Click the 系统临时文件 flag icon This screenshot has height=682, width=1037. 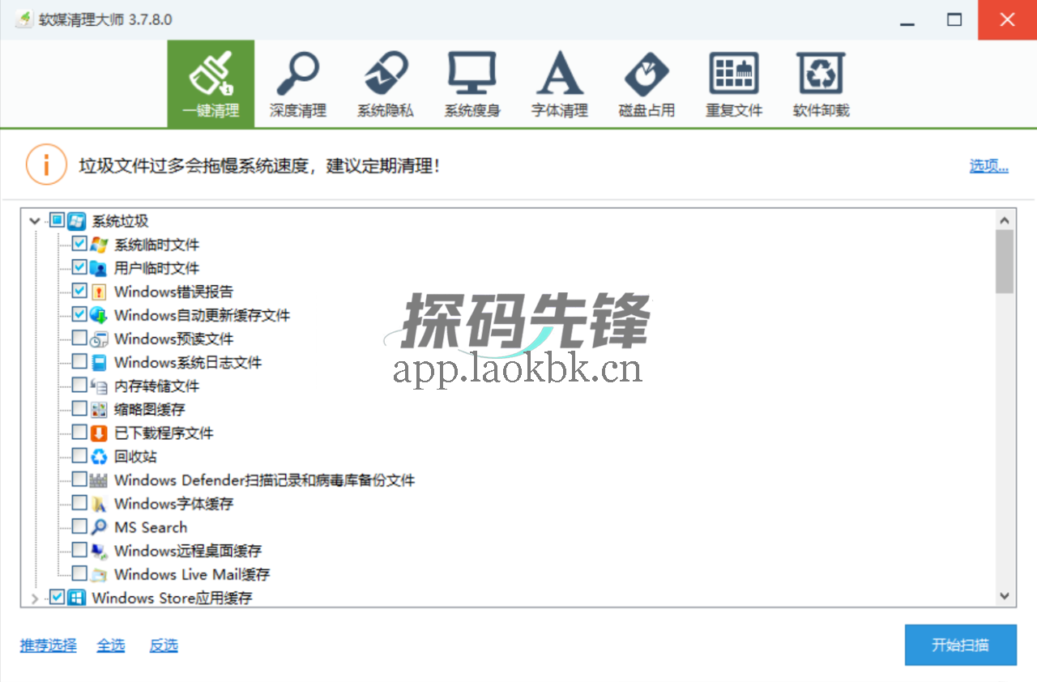99,245
